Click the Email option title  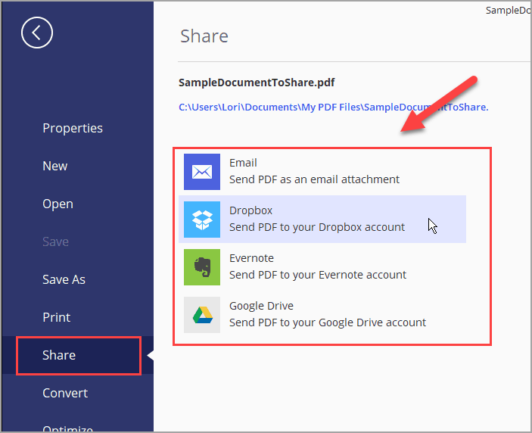[x=243, y=163]
